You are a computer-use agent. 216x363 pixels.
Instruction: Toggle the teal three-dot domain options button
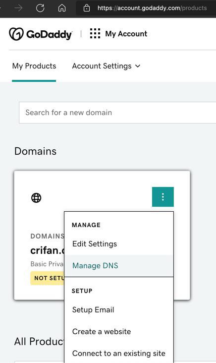coord(163,197)
